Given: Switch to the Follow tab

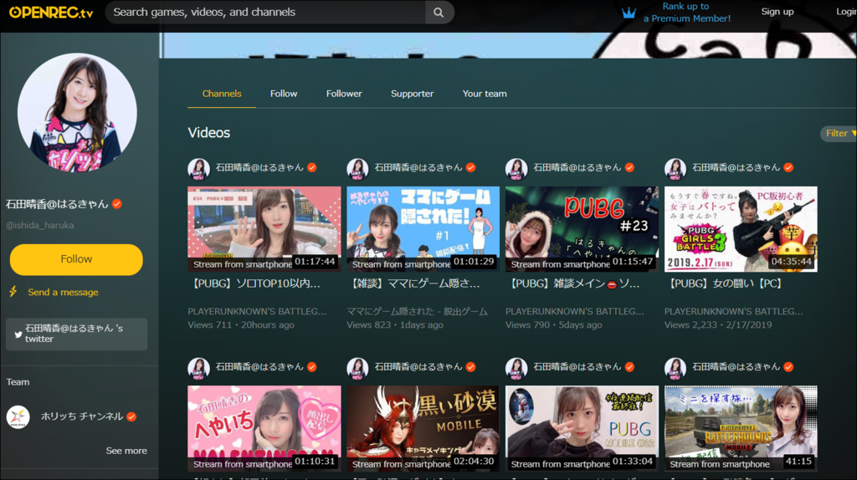Looking at the screenshot, I should pyautogui.click(x=284, y=94).
